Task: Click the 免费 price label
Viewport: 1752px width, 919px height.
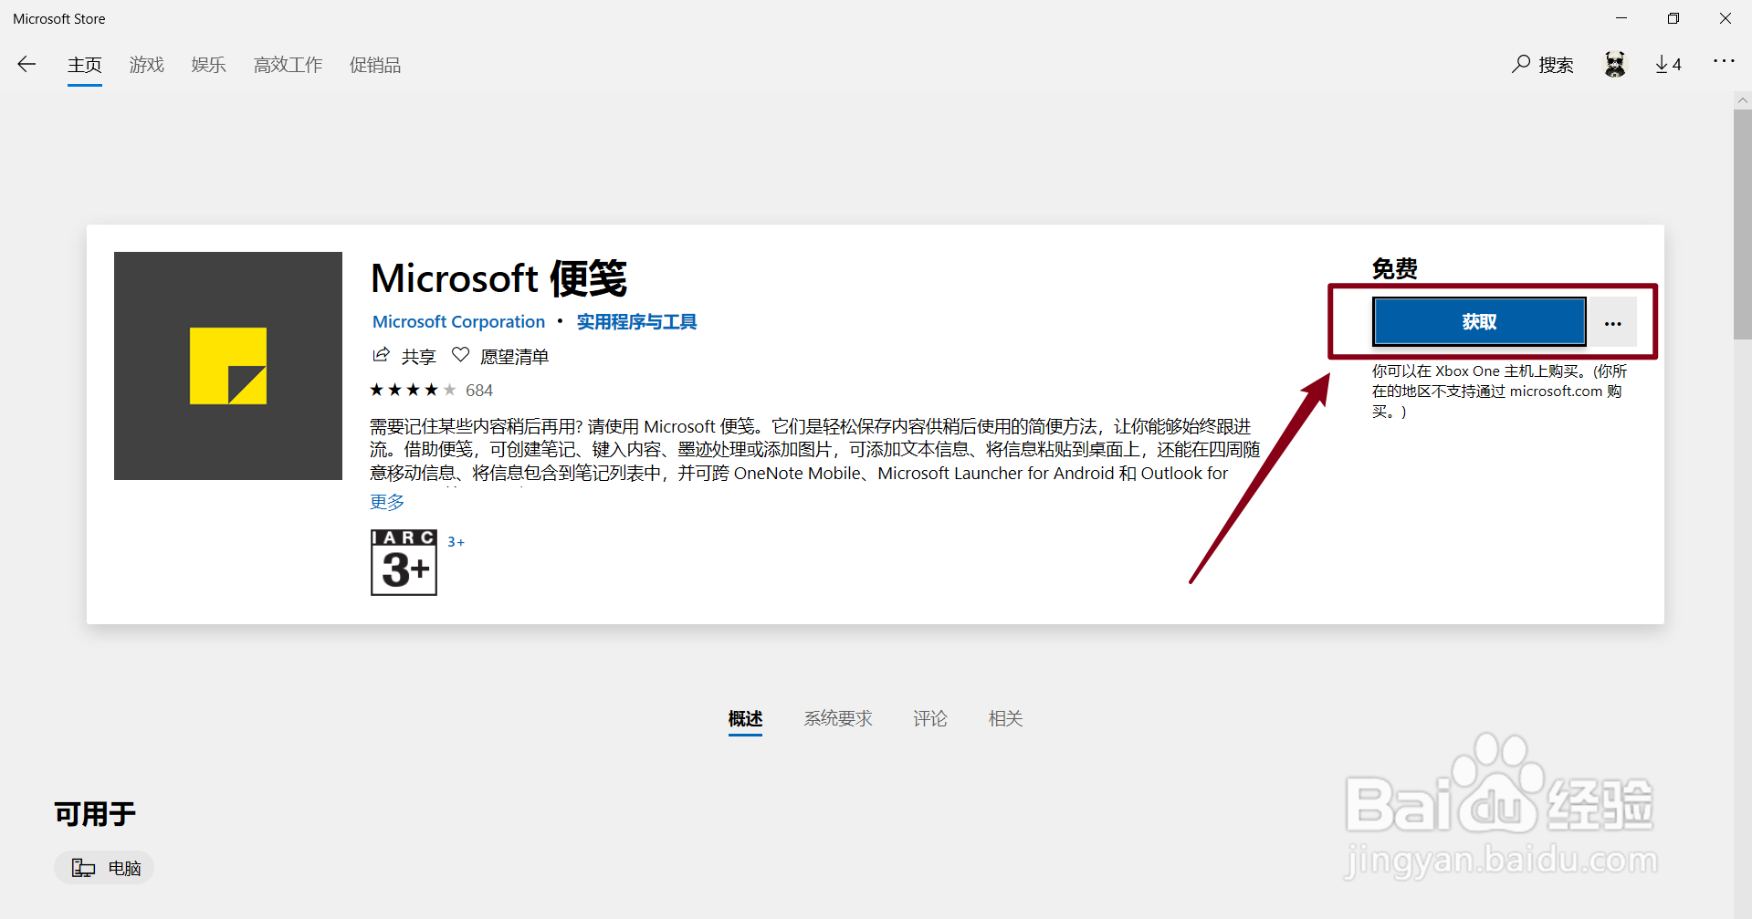Action: [x=1395, y=269]
